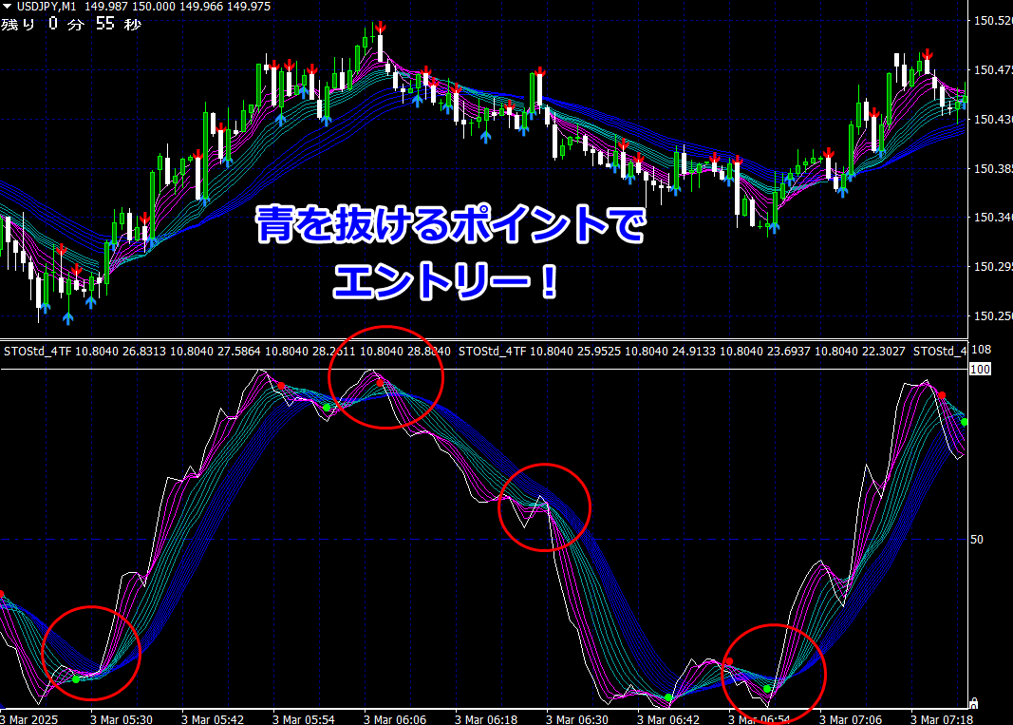
Task: Select the first STOStd_4TF 10.8040 26.8313 label
Action: [x=84, y=352]
